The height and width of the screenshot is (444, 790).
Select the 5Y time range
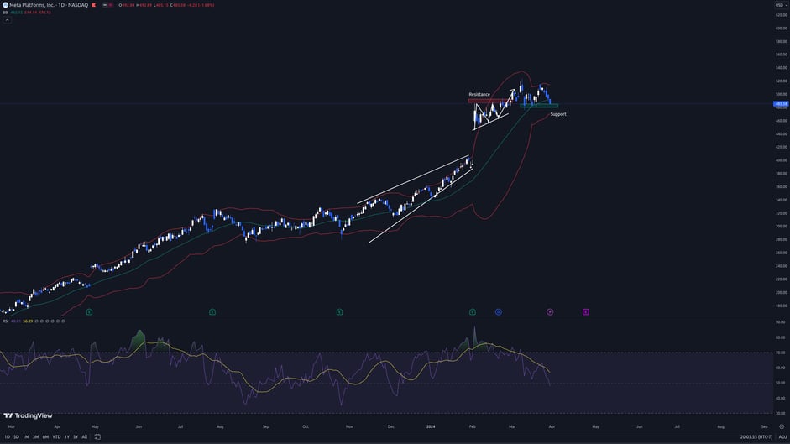coord(76,437)
